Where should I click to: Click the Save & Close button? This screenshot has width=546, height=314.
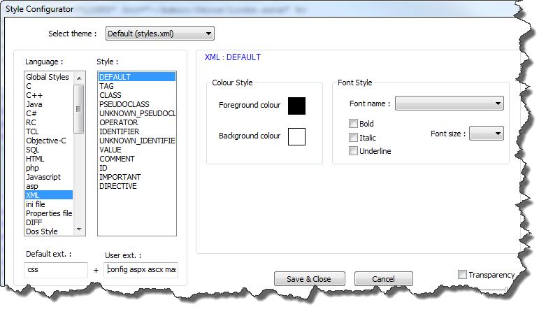pos(308,279)
